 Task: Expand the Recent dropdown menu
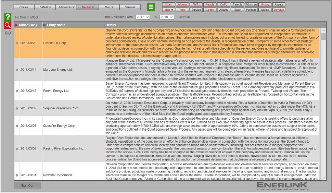click(88, 7)
